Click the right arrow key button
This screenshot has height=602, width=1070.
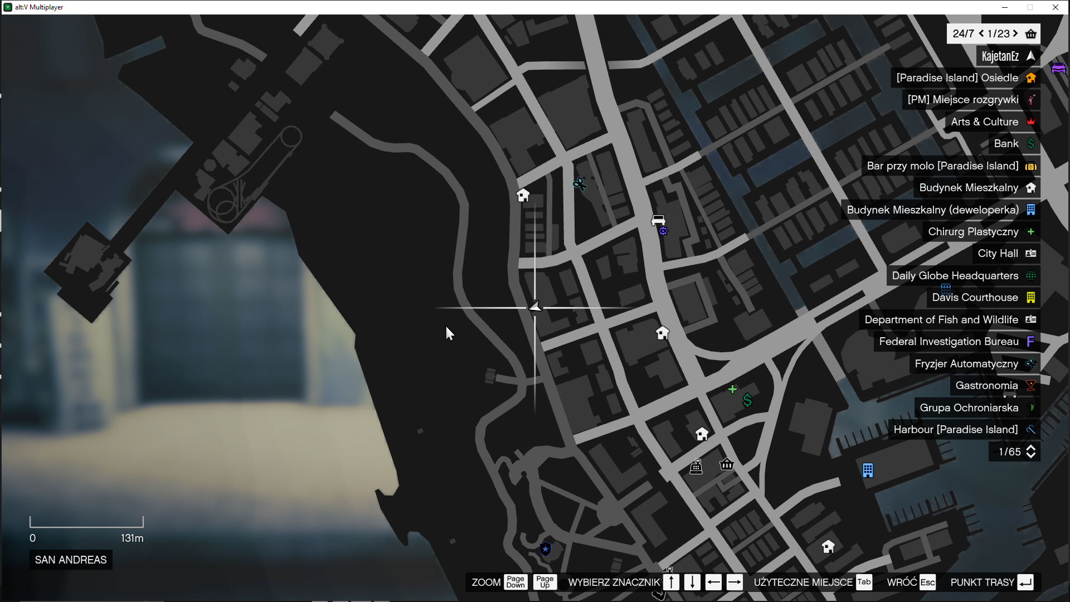(x=735, y=582)
